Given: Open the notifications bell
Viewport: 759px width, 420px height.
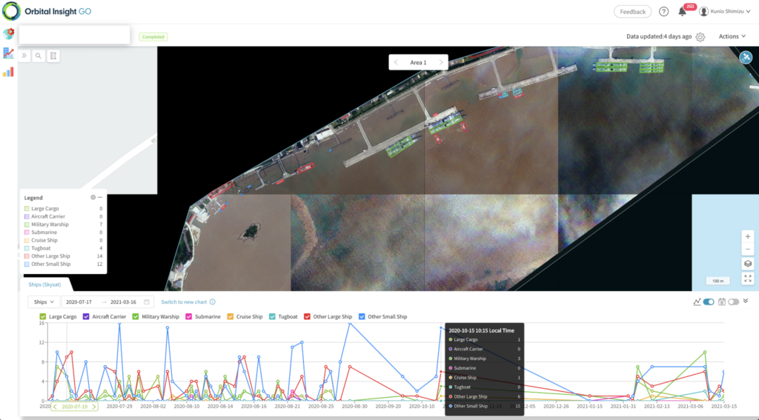Looking at the screenshot, I should point(682,12).
